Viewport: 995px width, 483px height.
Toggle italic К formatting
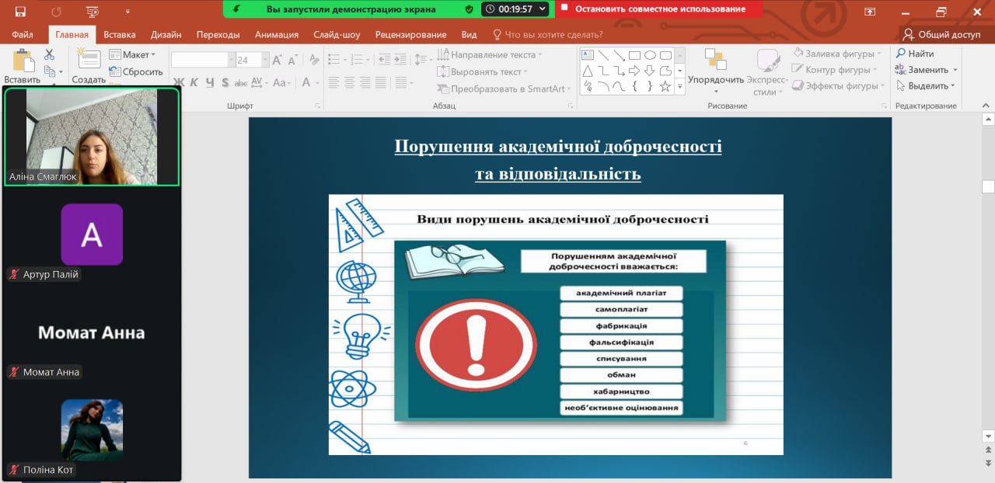(194, 82)
